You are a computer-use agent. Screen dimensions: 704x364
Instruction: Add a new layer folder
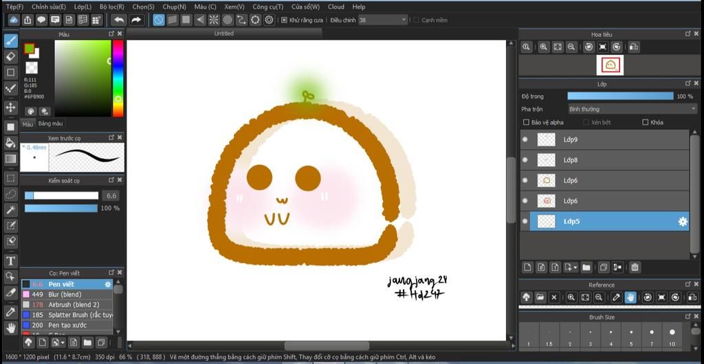pos(586,267)
